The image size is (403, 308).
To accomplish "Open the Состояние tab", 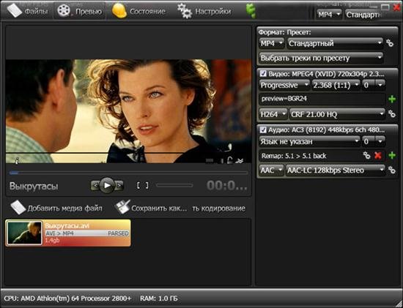I will pyautogui.click(x=139, y=11).
